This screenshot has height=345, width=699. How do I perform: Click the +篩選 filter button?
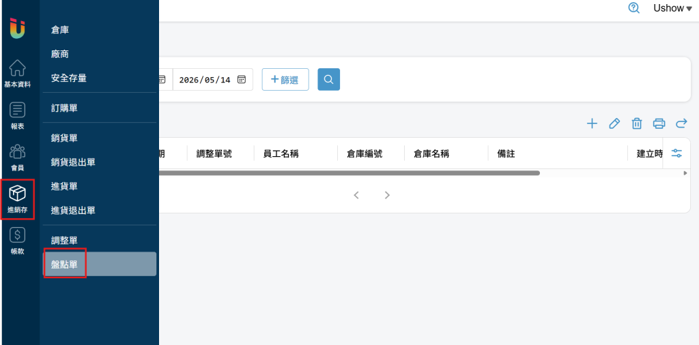tap(285, 80)
